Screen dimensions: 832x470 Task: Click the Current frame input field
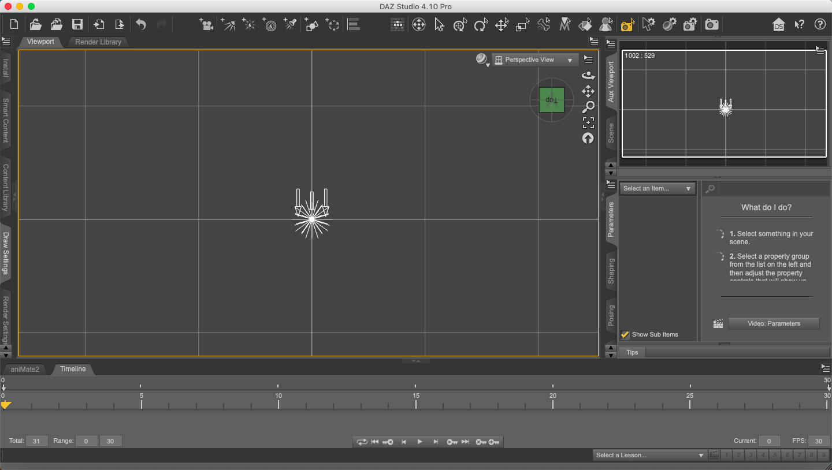pos(769,441)
